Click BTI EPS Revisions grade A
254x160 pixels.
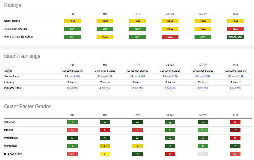pos(138,154)
